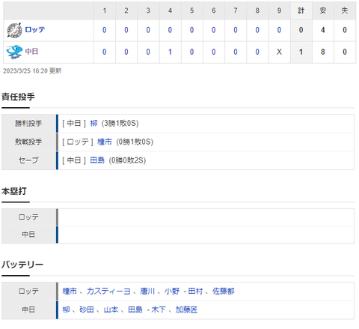Open 唐川 in battery list
359x329 pixels.
(147, 291)
